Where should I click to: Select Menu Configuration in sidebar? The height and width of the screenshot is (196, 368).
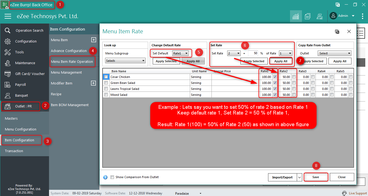click(x=21, y=129)
